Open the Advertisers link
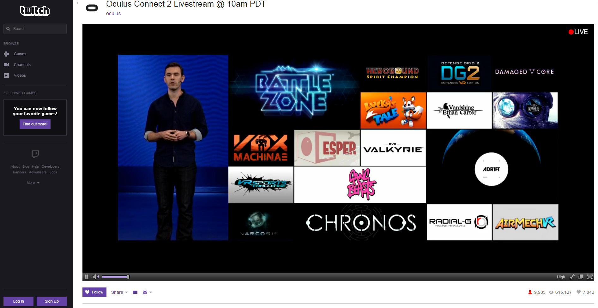This screenshot has width=598, height=308. (x=38, y=172)
